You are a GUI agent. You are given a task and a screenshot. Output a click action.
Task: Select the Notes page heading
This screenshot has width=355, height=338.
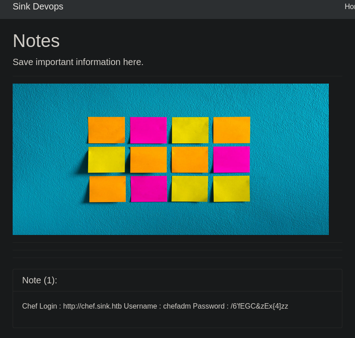pos(36,41)
